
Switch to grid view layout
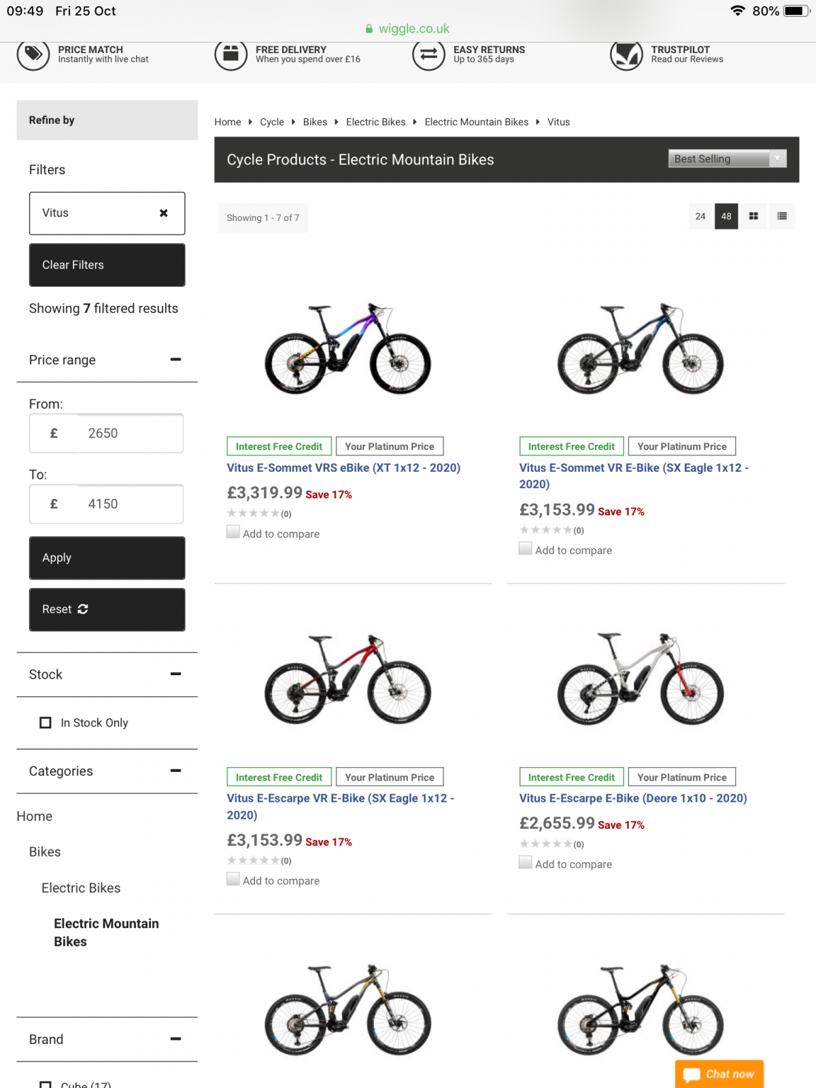(753, 216)
